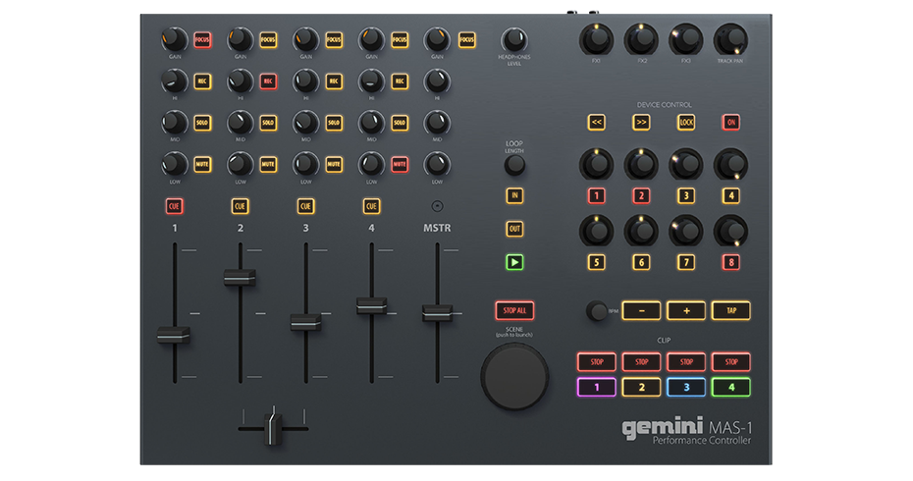Click the channel 4 volume fader handle
913x481 pixels.
click(x=371, y=305)
